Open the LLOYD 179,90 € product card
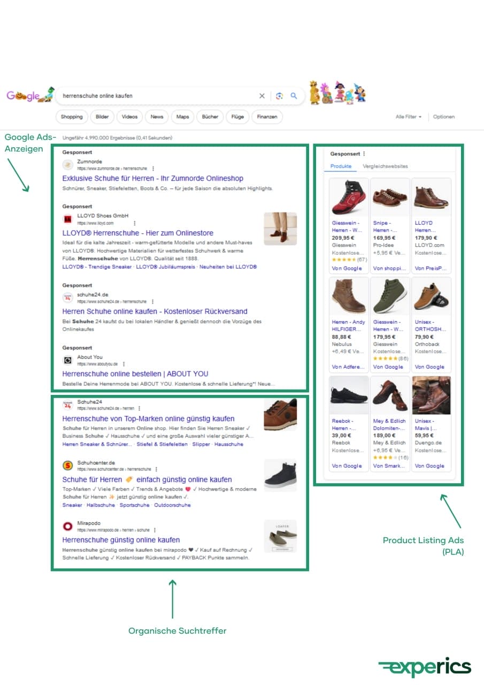 tap(431, 226)
